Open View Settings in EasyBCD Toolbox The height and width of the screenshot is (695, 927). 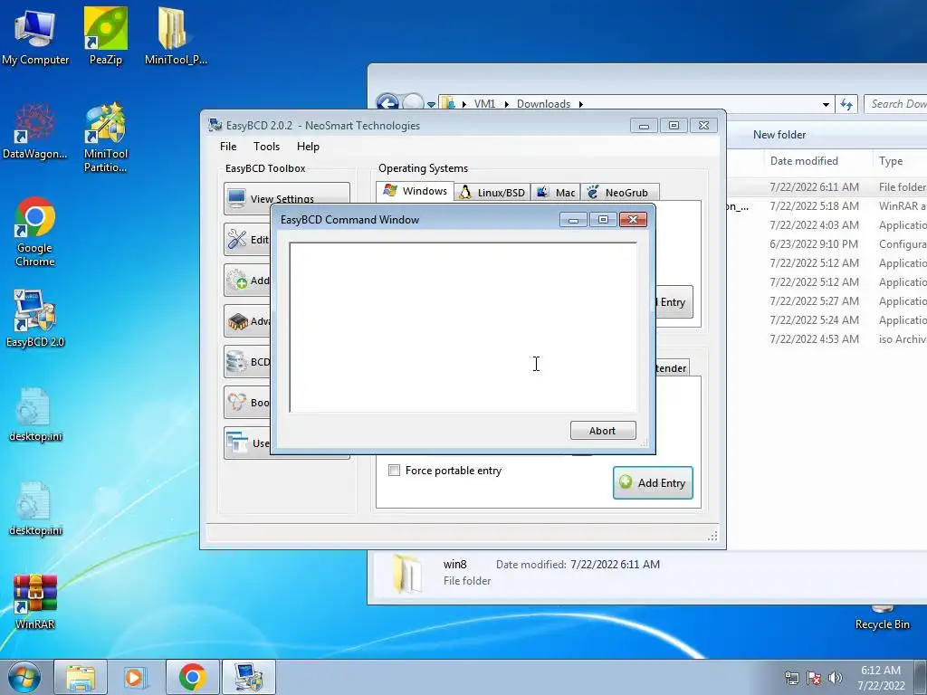(287, 198)
